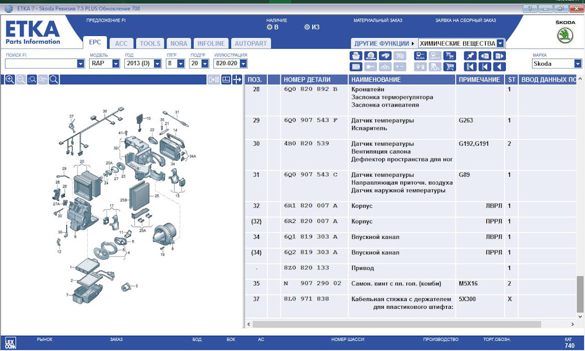Open the МОДЕЛЬ dropdown showing RAP

pos(116,64)
